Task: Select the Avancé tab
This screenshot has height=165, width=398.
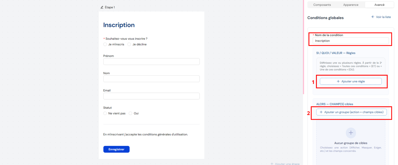Action: [379, 5]
